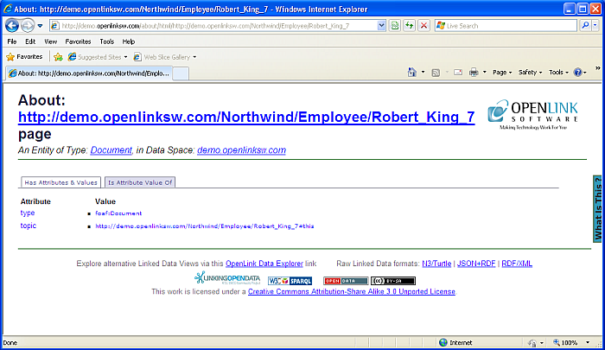Open the Safety command bar menu

[x=530, y=73]
